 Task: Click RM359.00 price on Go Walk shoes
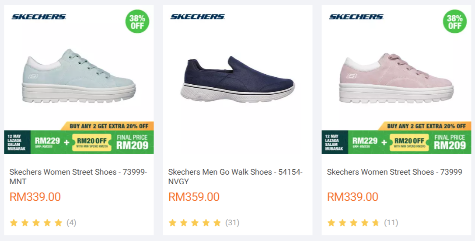(x=194, y=197)
